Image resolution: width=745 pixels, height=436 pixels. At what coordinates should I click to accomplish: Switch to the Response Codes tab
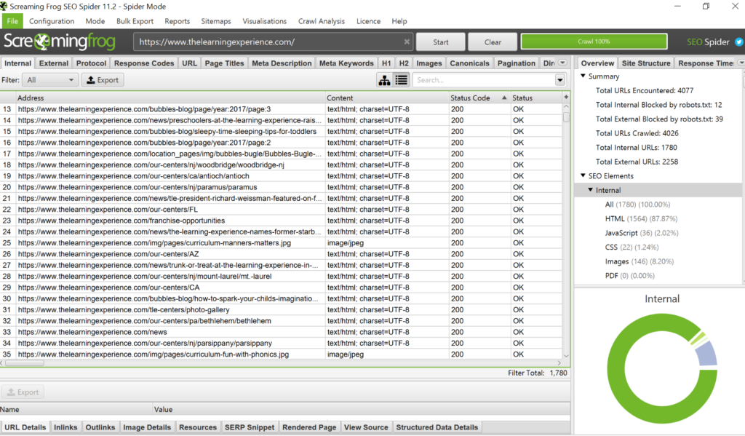[x=144, y=63]
